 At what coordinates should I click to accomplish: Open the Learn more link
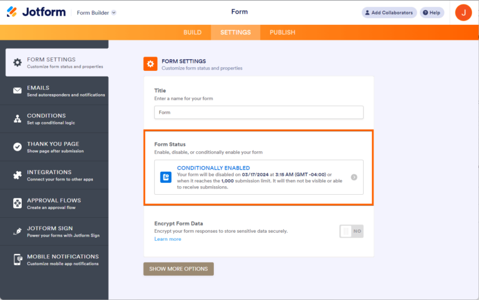(x=168, y=239)
